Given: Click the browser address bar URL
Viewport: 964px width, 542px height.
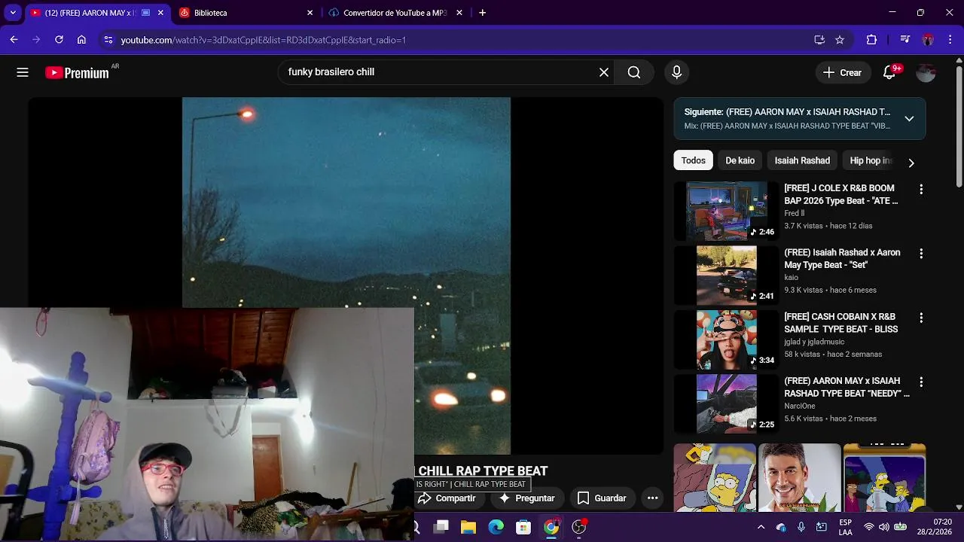Looking at the screenshot, I should coord(264,40).
